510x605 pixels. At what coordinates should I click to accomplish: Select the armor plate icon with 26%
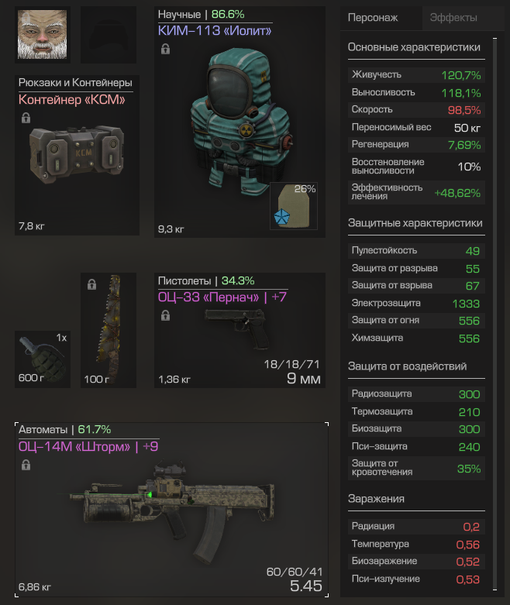294,206
